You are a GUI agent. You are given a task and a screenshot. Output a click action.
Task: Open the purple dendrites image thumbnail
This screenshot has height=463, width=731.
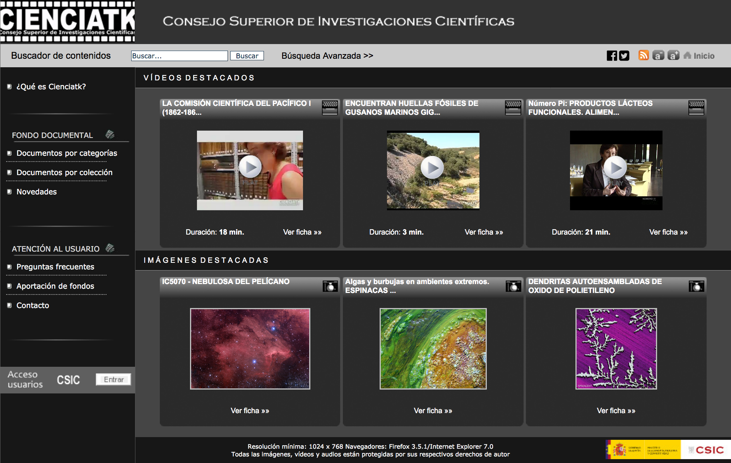pyautogui.click(x=616, y=349)
